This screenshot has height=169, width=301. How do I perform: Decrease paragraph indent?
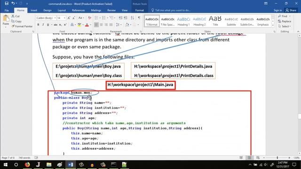[120, 18]
